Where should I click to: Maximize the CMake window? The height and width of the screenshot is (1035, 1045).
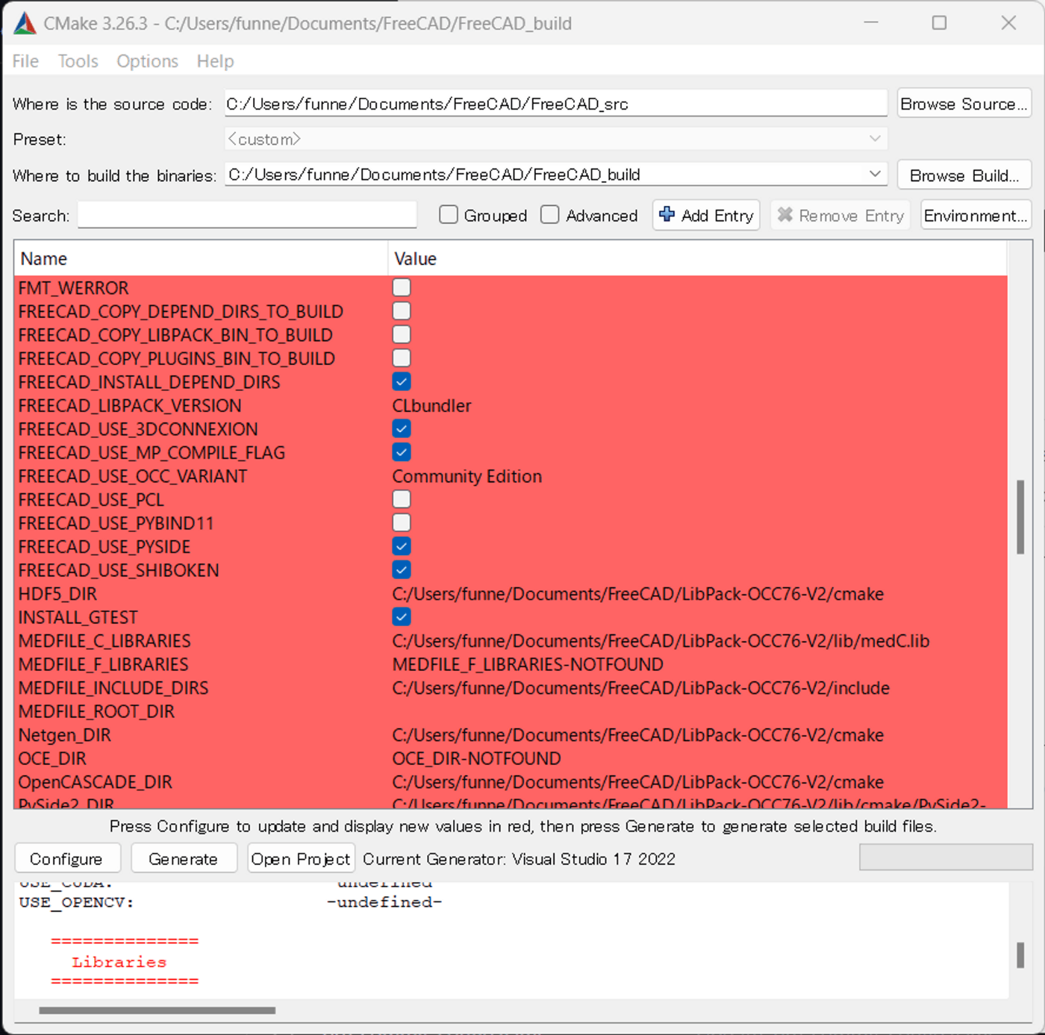point(939,23)
